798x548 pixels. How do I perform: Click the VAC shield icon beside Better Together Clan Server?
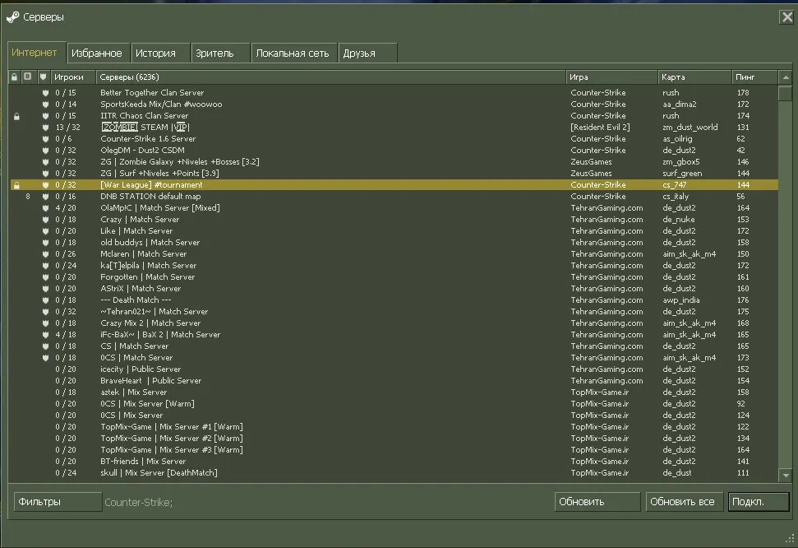tap(45, 93)
